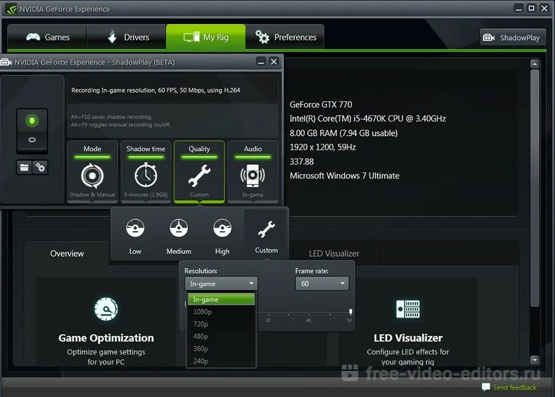Choose 1080p from the resolution list
The height and width of the screenshot is (397, 555).
pos(221,312)
